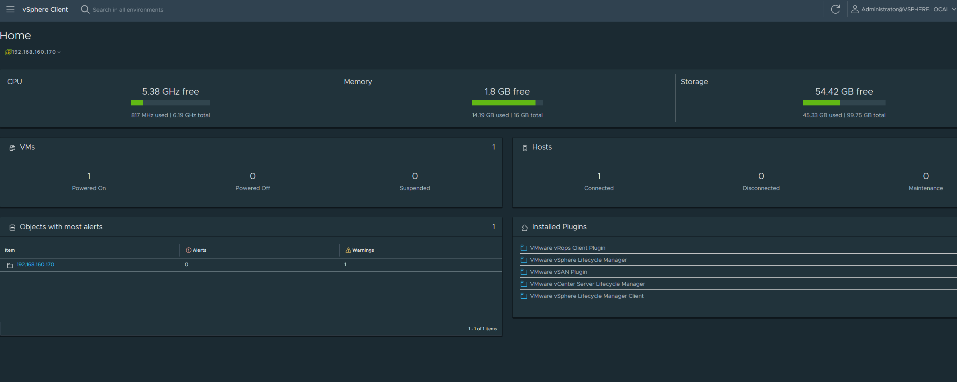
Task: Focus the Search in all environments field
Action: (128, 10)
